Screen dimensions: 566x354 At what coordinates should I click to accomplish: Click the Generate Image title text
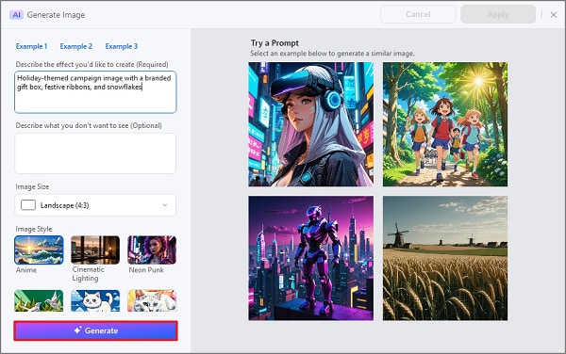(56, 15)
